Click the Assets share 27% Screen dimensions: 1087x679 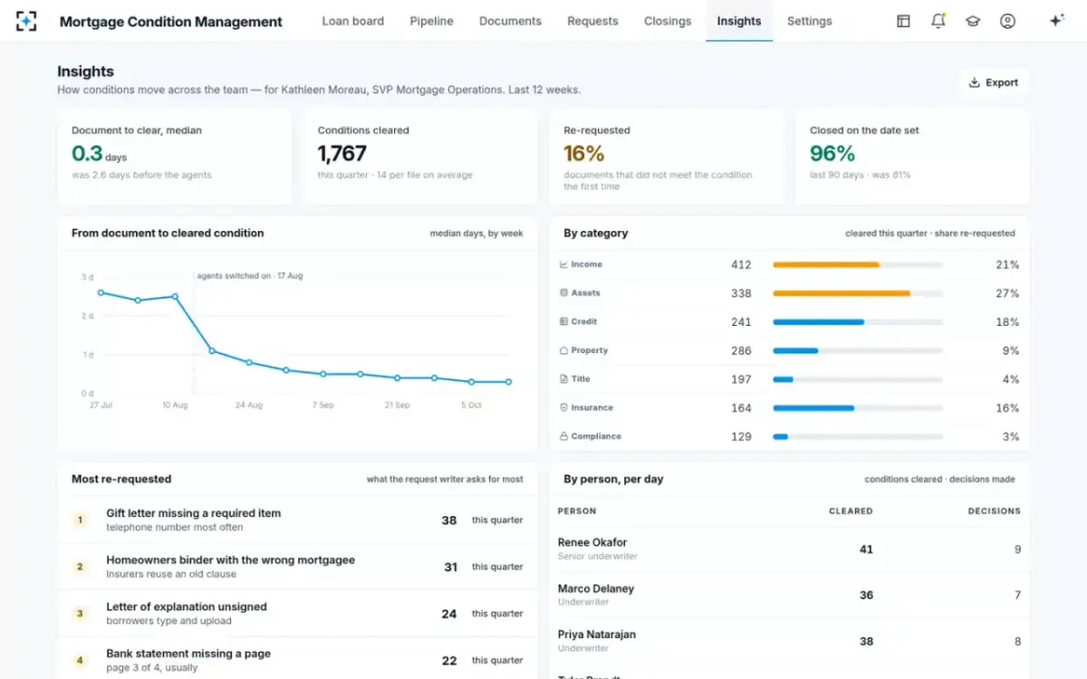[1007, 293]
